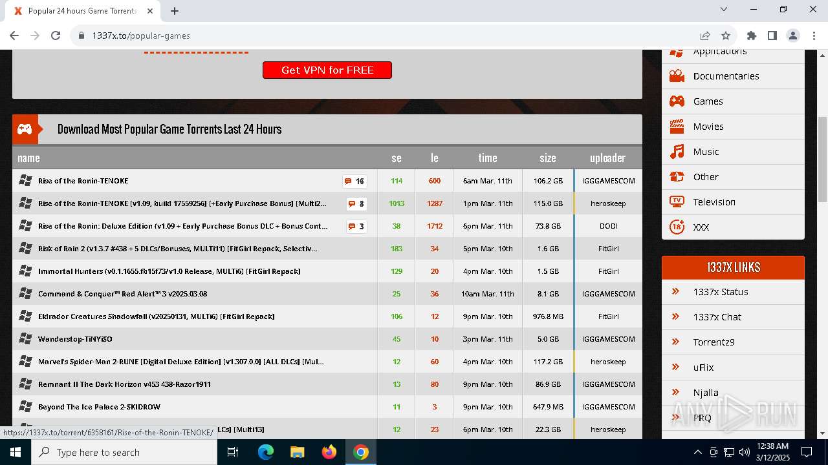Click Windows icon beside Wanderstop-TiNYiSO
828x465 pixels.
point(26,339)
